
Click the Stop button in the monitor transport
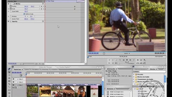127,60
